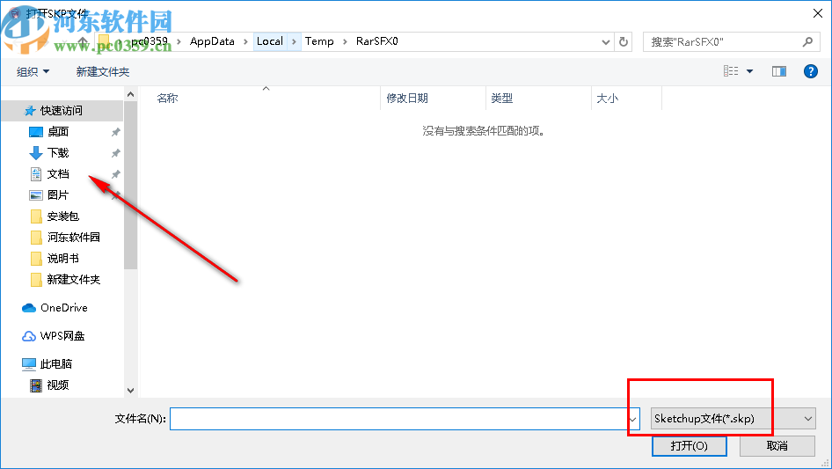This screenshot has width=832, height=469.
Task: Open the help question mark icon
Action: pyautogui.click(x=810, y=71)
